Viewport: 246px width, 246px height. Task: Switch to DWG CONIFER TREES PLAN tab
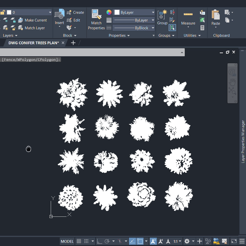(x=34, y=43)
